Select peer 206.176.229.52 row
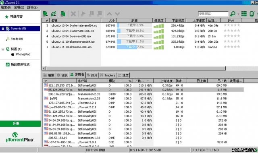This screenshot has height=153, width=258. tap(144, 94)
